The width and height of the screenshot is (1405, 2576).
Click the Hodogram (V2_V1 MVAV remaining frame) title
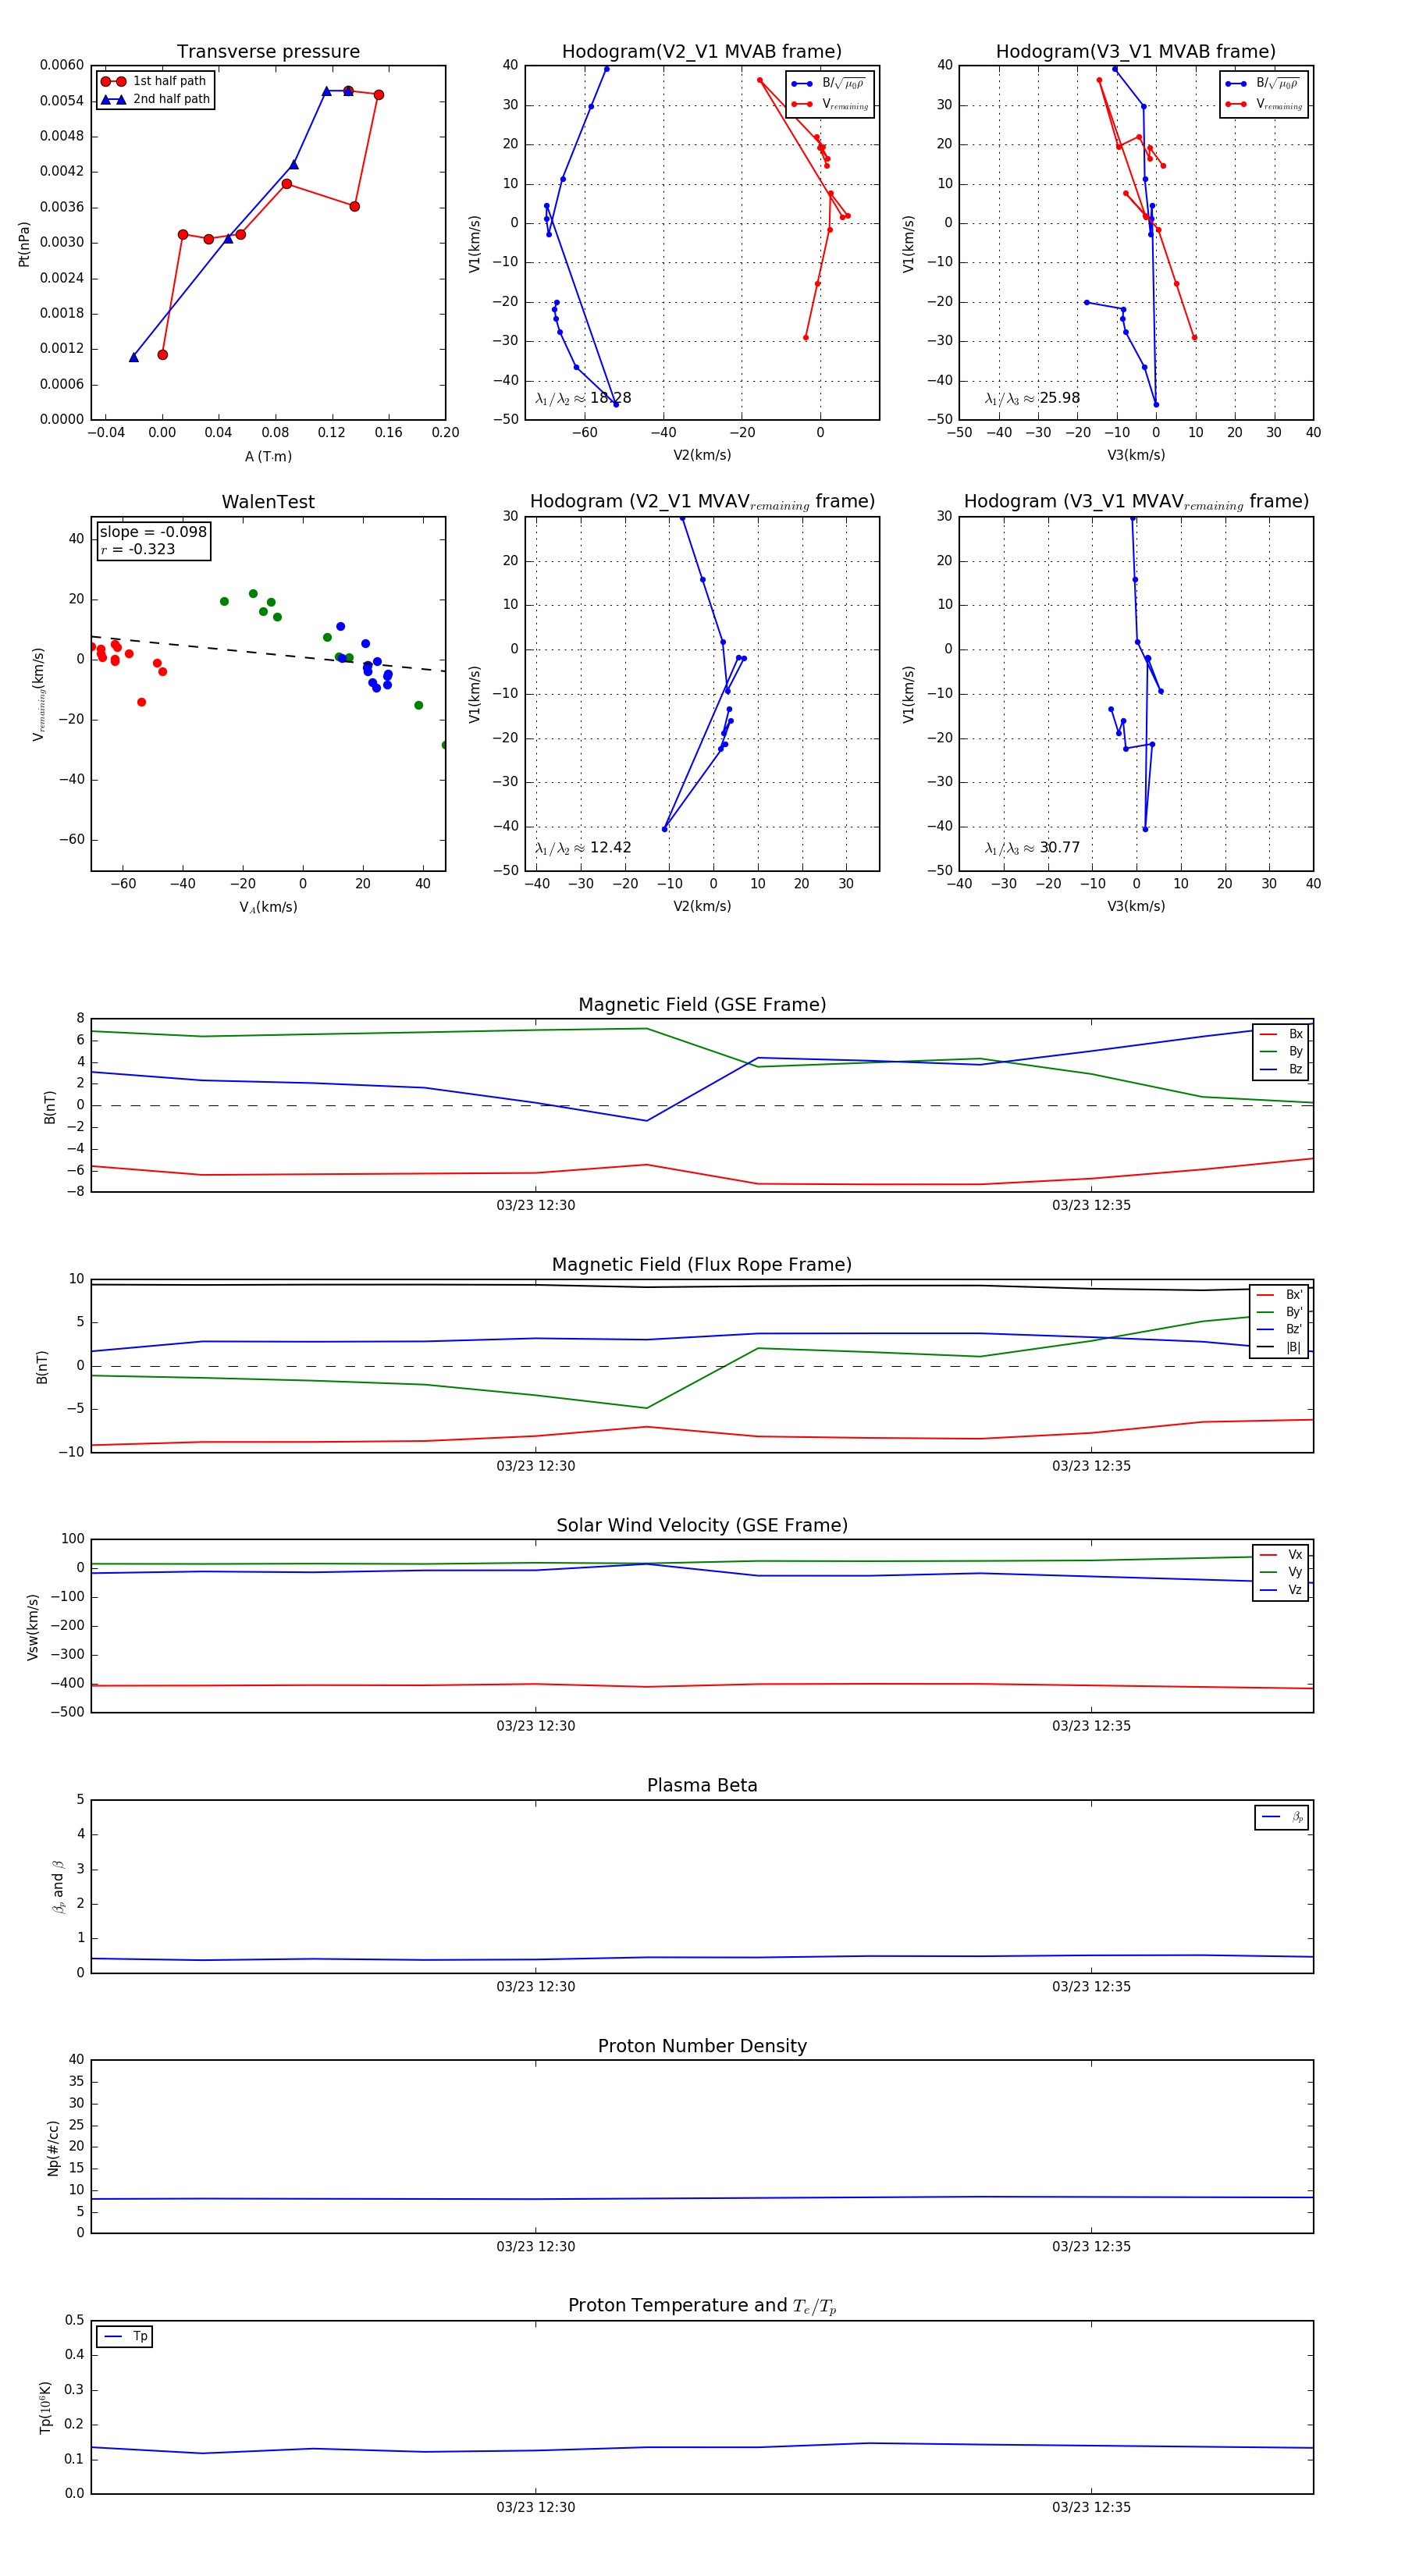702,502
